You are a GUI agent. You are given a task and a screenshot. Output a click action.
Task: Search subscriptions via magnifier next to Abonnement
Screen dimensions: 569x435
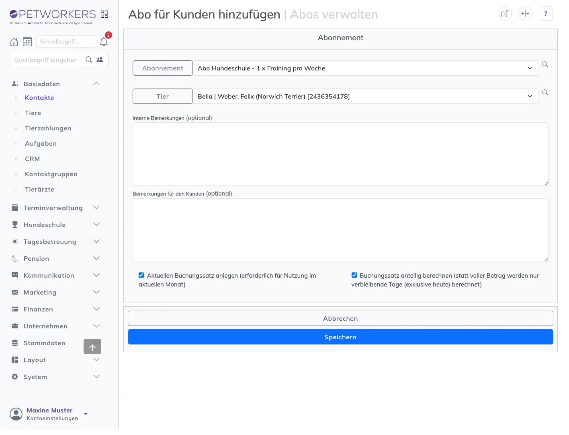(545, 64)
